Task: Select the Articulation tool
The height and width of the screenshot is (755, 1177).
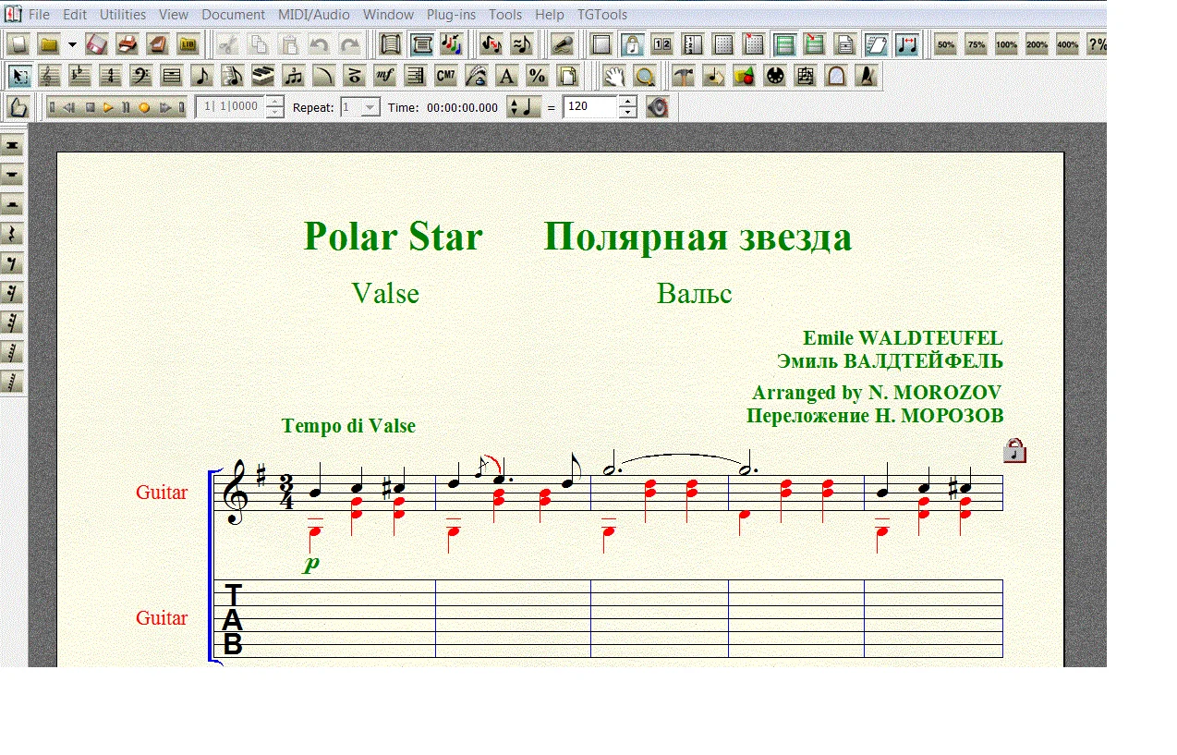Action: point(354,75)
